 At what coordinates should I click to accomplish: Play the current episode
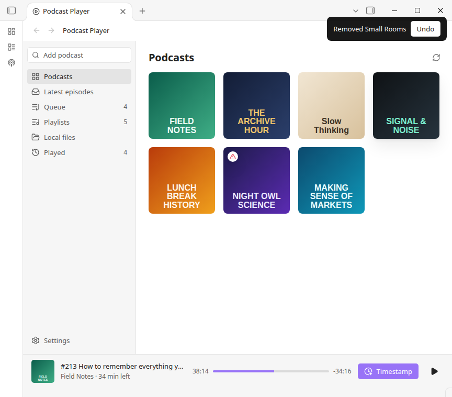[x=434, y=371]
